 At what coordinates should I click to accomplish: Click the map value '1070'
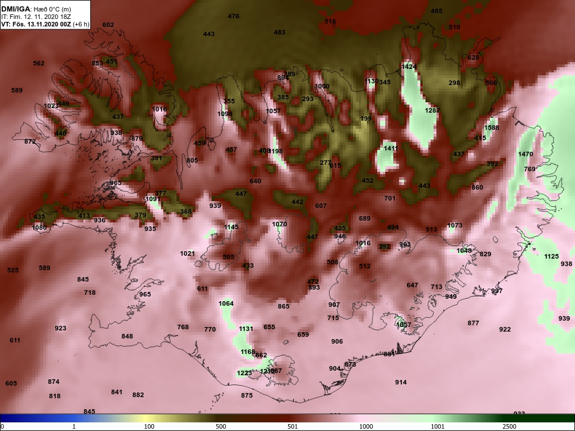point(279,224)
